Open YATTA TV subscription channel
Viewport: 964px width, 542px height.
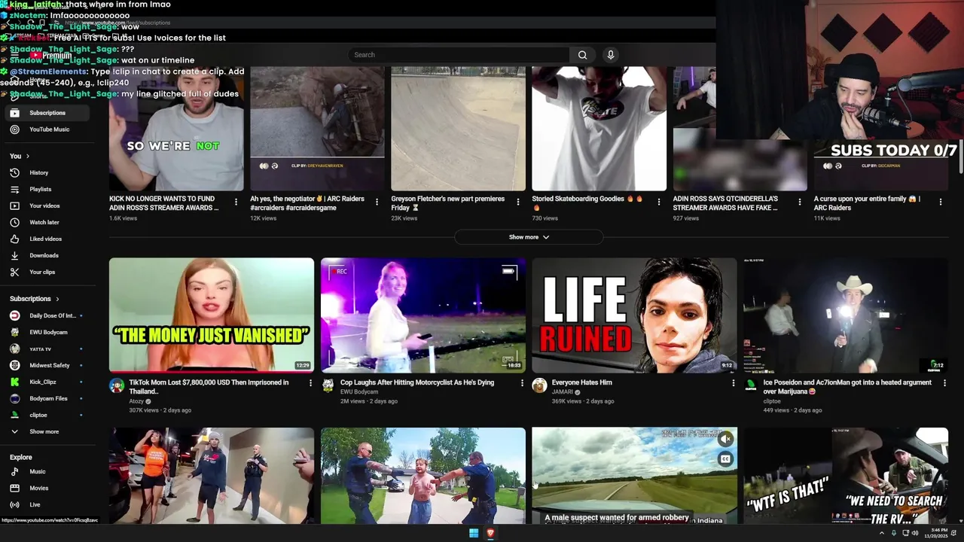coord(47,349)
